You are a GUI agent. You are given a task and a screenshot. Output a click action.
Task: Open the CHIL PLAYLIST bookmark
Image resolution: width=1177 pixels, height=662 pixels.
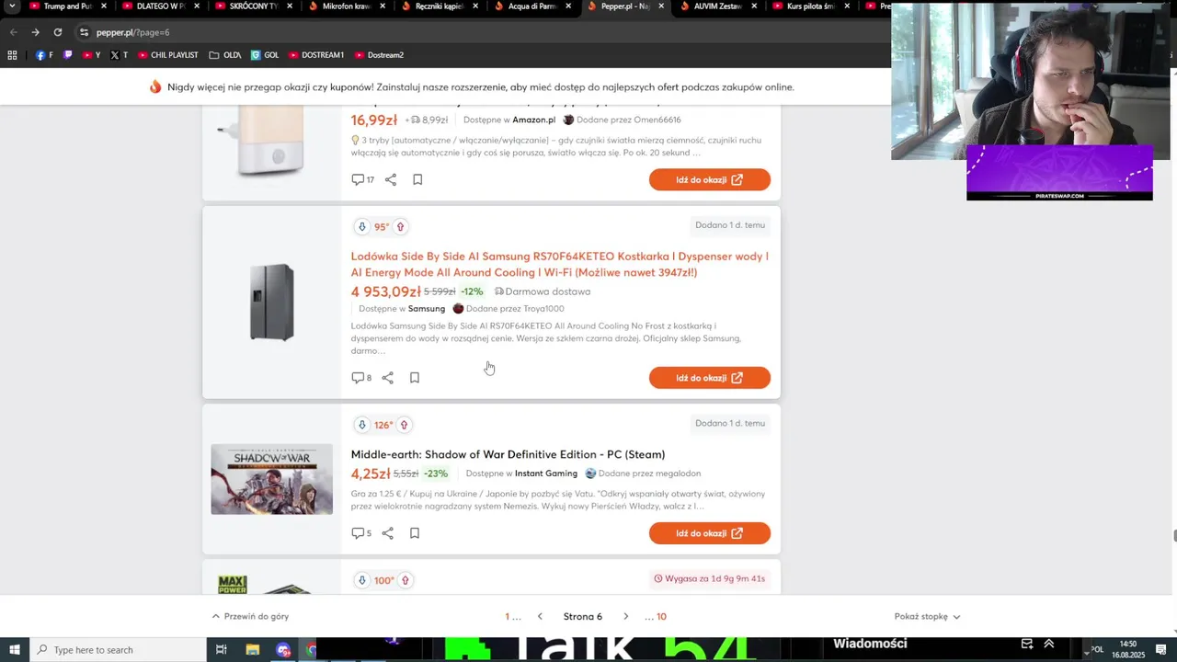[167, 55]
